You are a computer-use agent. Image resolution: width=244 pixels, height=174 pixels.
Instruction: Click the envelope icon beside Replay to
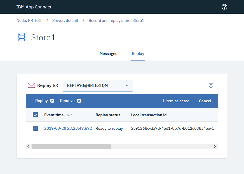(31, 85)
